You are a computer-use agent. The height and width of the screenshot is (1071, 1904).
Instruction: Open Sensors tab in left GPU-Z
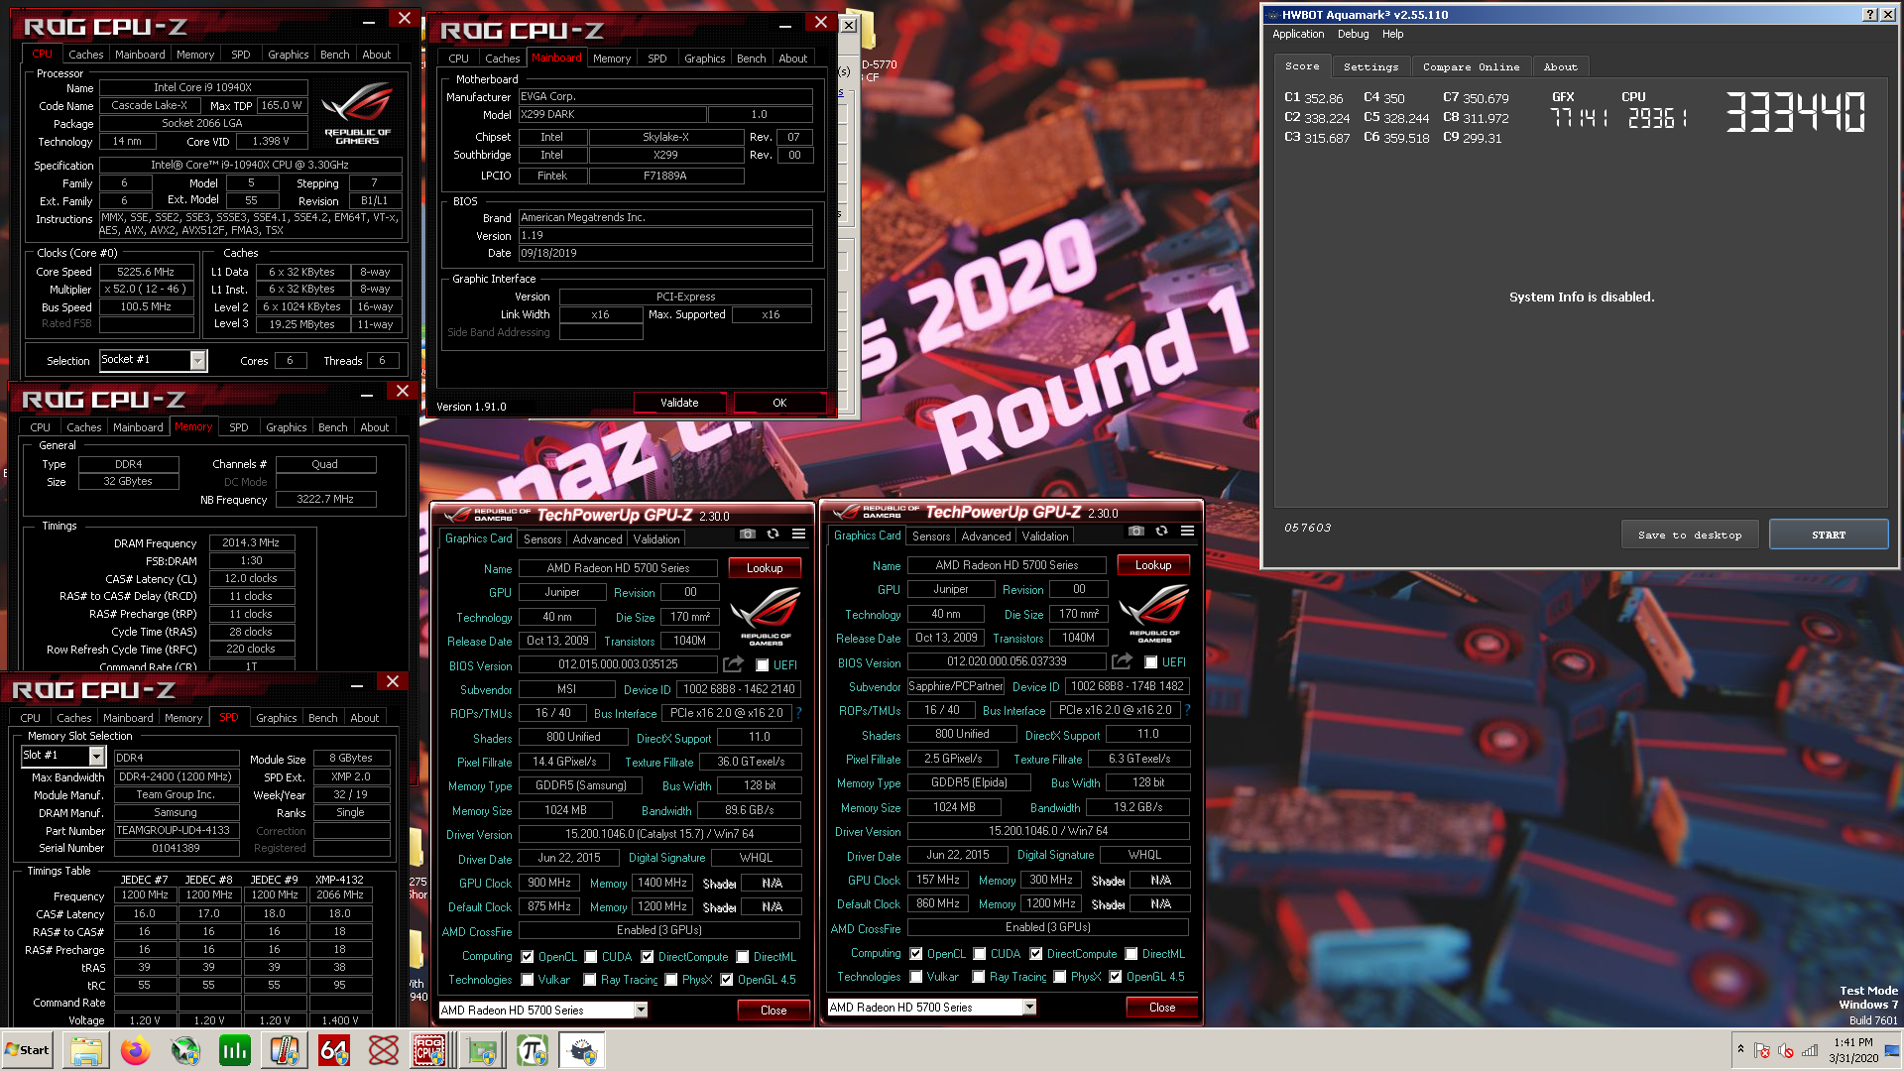coord(542,539)
